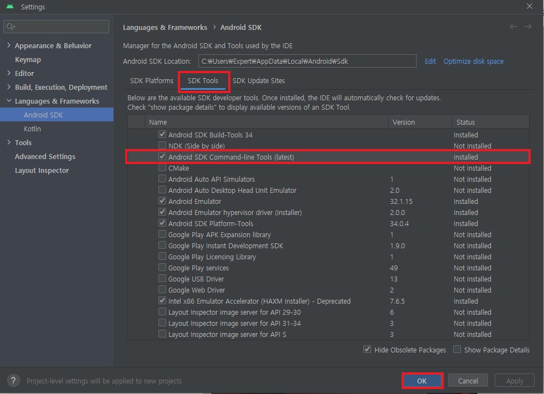This screenshot has height=394, width=544.
Task: Open Advanced Settings page
Action: pyautogui.click(x=45, y=157)
